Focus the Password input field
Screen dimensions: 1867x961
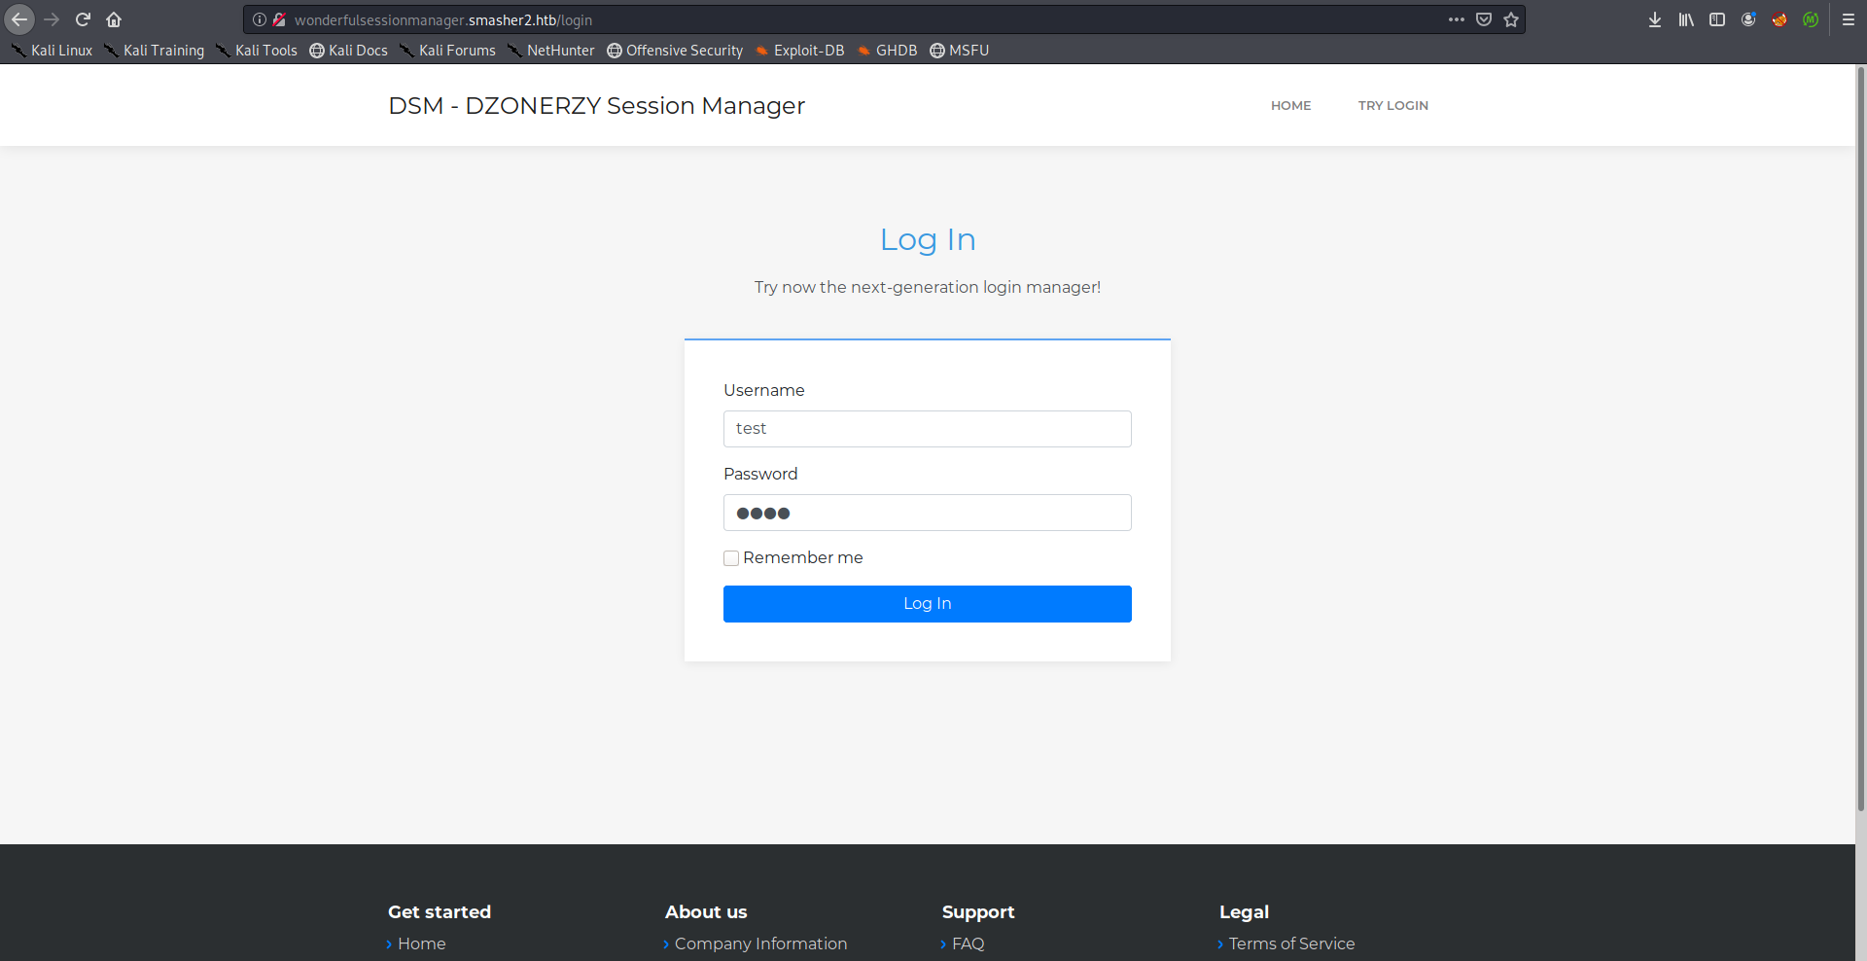[927, 513]
